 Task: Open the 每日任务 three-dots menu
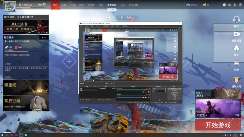(44, 37)
